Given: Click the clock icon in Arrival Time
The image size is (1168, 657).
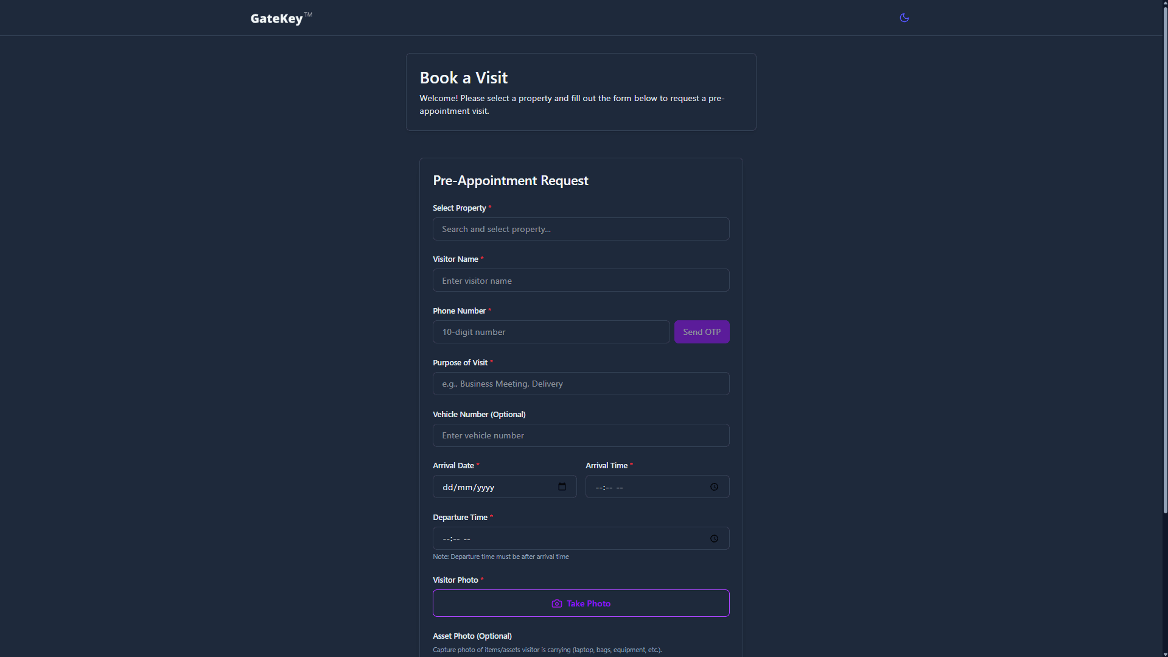Looking at the screenshot, I should click(x=714, y=487).
